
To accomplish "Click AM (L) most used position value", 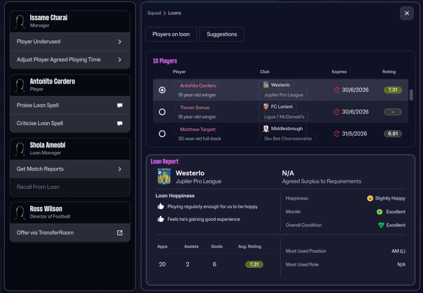I will (398, 251).
